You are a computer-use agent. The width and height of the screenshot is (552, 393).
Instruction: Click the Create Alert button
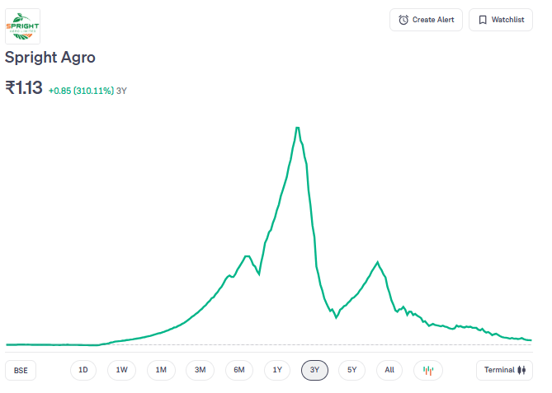click(x=426, y=20)
